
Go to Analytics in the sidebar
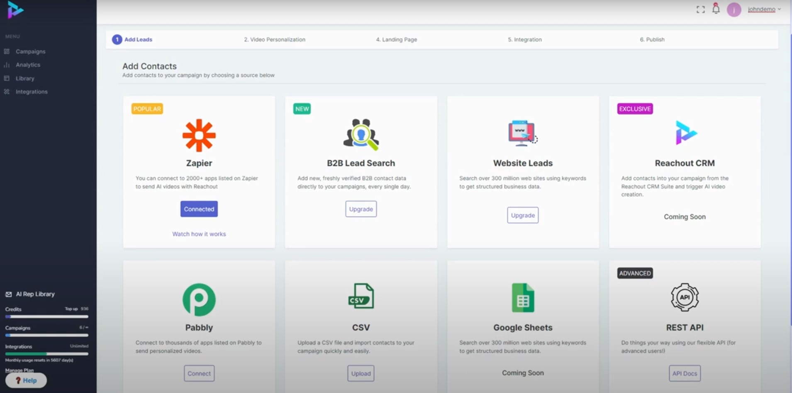point(28,65)
